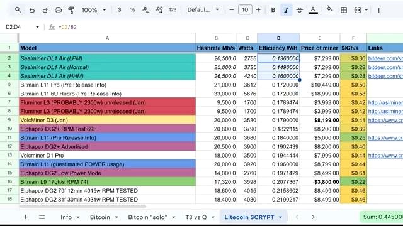Click the Sum: 0.445 summary box

coord(382,217)
